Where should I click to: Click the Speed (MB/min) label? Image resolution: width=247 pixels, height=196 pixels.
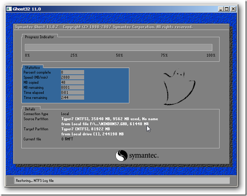coord(36,78)
